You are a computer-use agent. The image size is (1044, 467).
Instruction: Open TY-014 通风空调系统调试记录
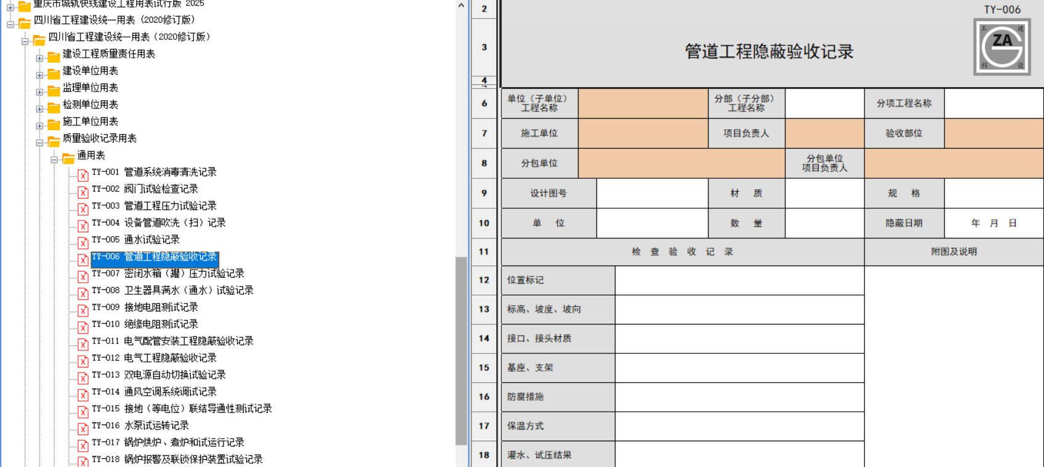coord(170,391)
